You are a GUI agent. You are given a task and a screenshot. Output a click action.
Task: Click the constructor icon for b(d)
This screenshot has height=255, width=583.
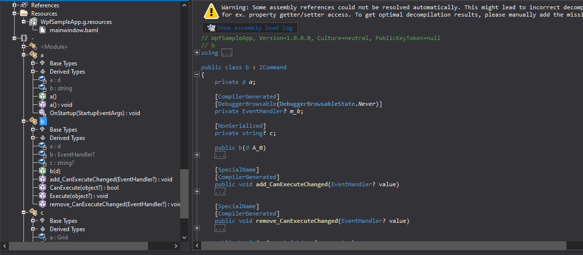(x=42, y=171)
